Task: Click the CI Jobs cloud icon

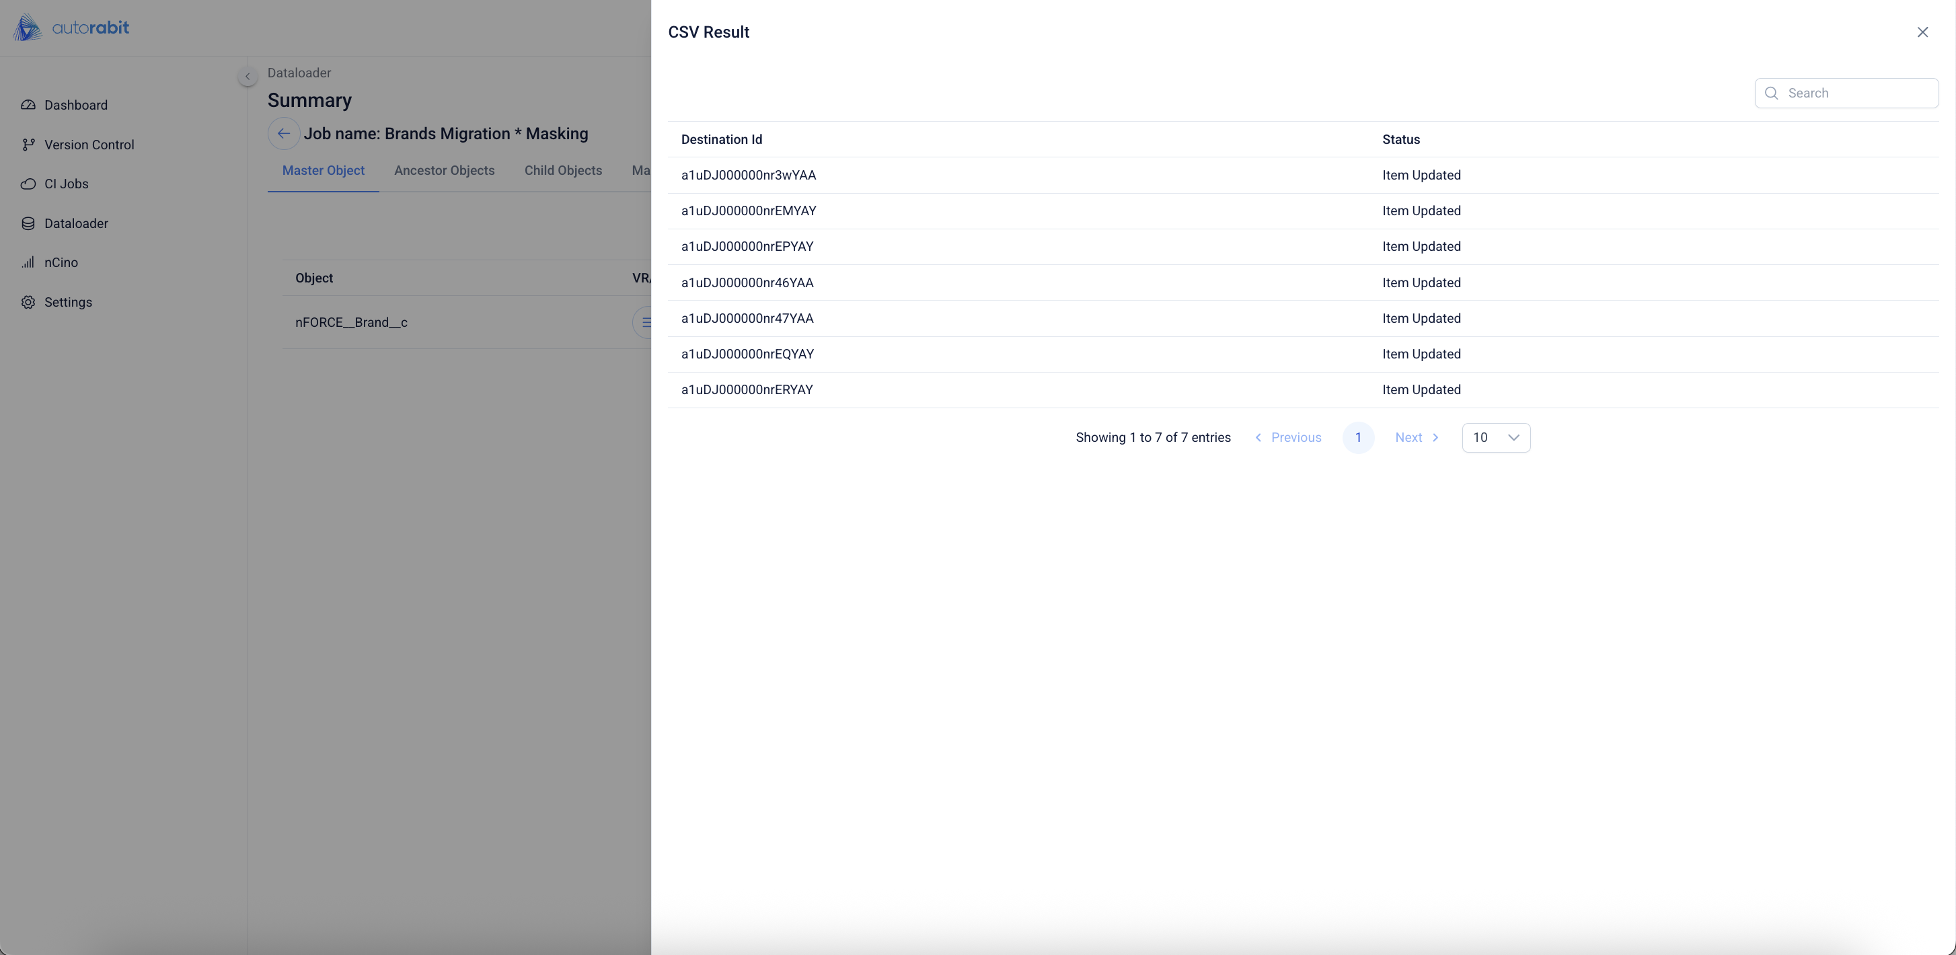Action: 28,184
